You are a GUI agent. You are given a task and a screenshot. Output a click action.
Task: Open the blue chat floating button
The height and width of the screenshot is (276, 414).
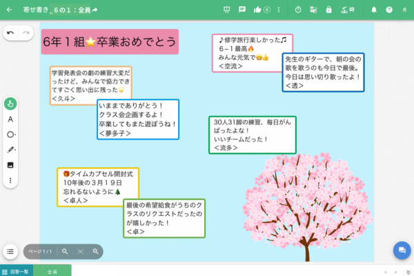click(x=402, y=250)
